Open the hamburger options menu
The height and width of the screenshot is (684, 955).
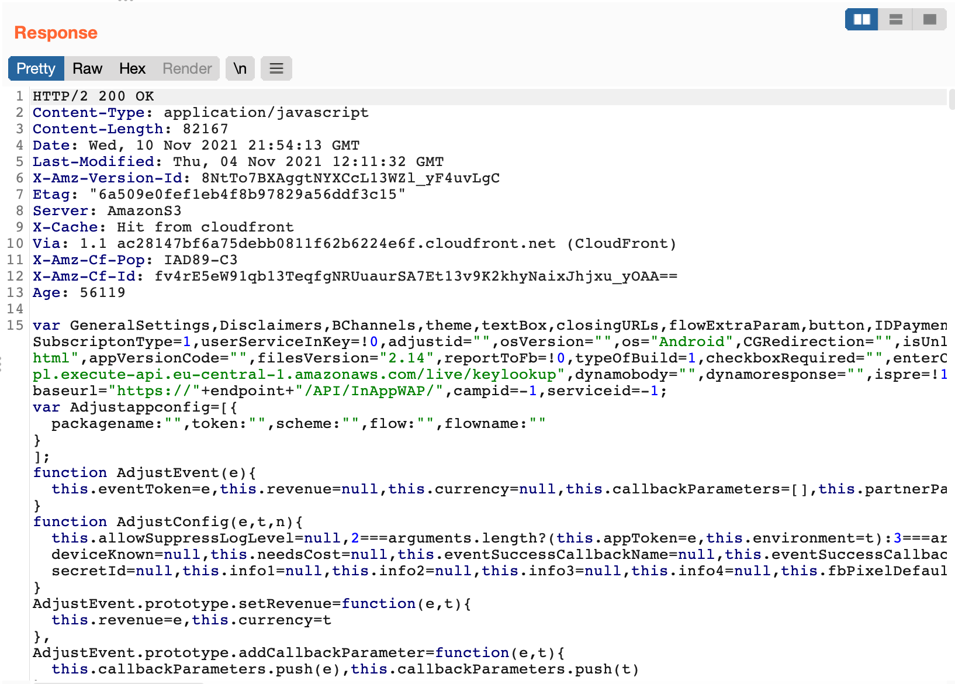[x=276, y=68]
